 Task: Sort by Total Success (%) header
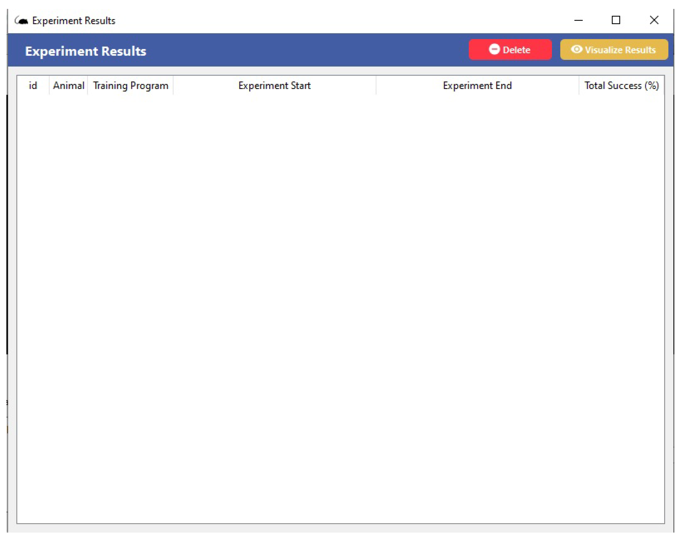621,86
